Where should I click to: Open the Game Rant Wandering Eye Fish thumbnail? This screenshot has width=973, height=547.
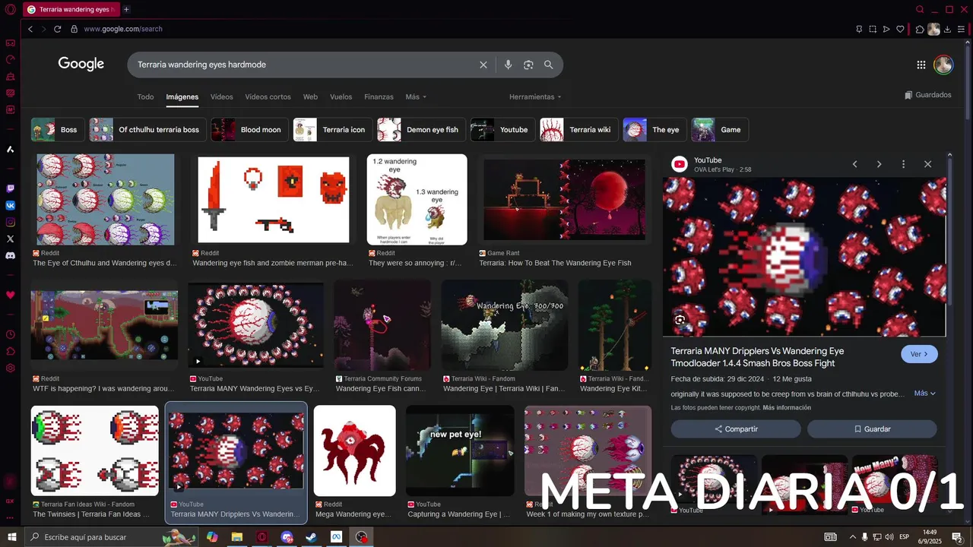pos(565,199)
